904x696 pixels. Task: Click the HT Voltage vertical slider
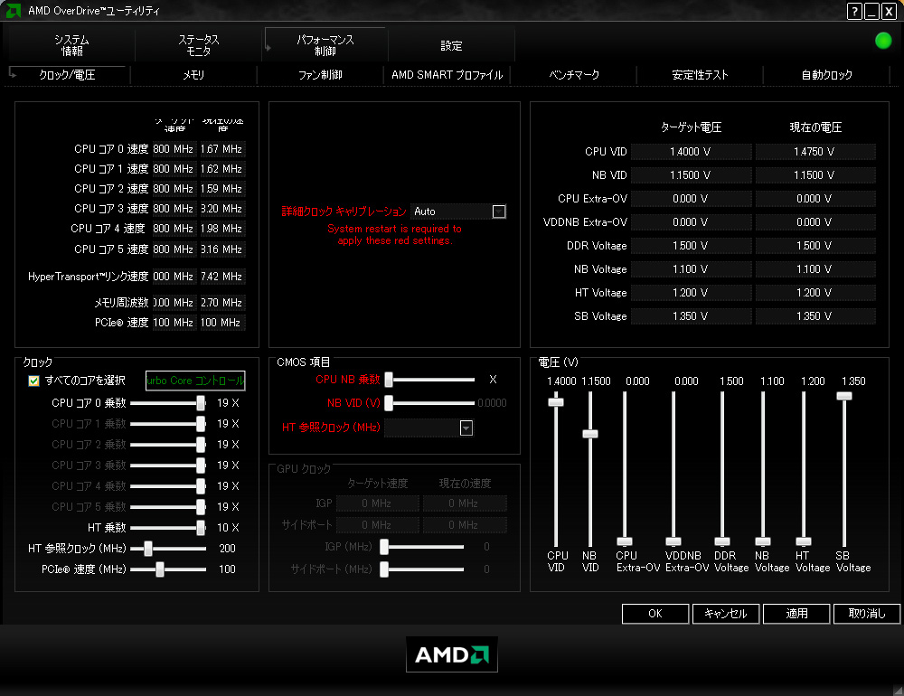(803, 469)
